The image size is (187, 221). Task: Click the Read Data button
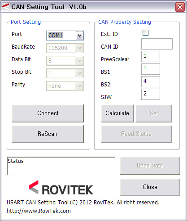click(x=150, y=166)
